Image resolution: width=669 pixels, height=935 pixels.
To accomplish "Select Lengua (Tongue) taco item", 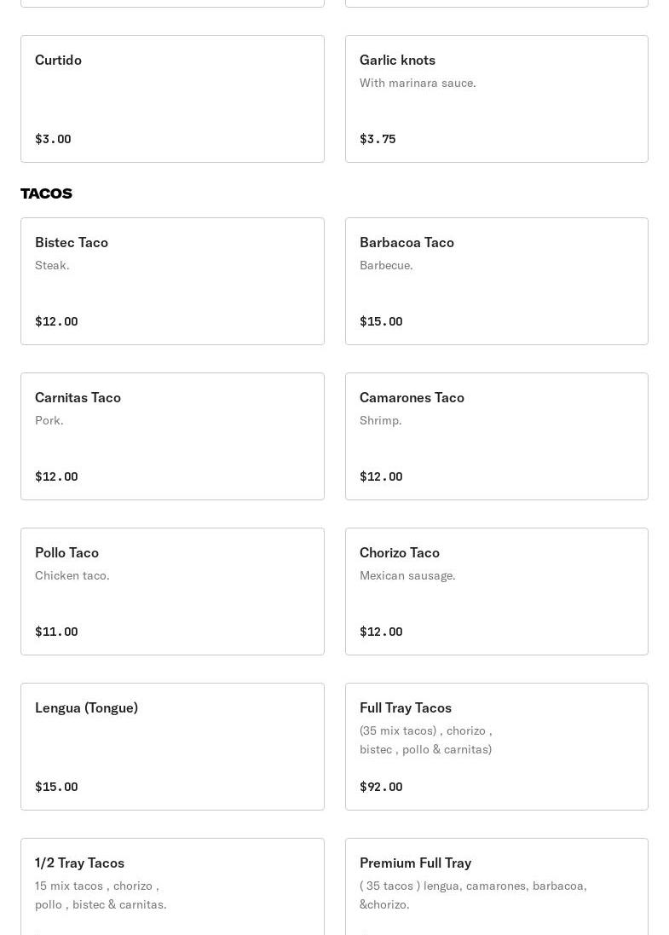I will point(172,747).
